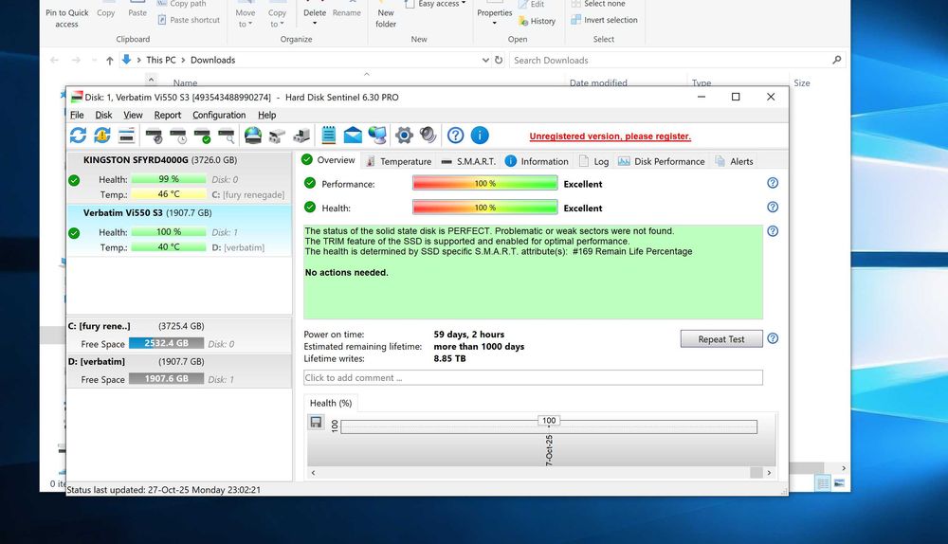Click Unregistered version, please register link
Image resolution: width=948 pixels, height=544 pixels.
[610, 136]
